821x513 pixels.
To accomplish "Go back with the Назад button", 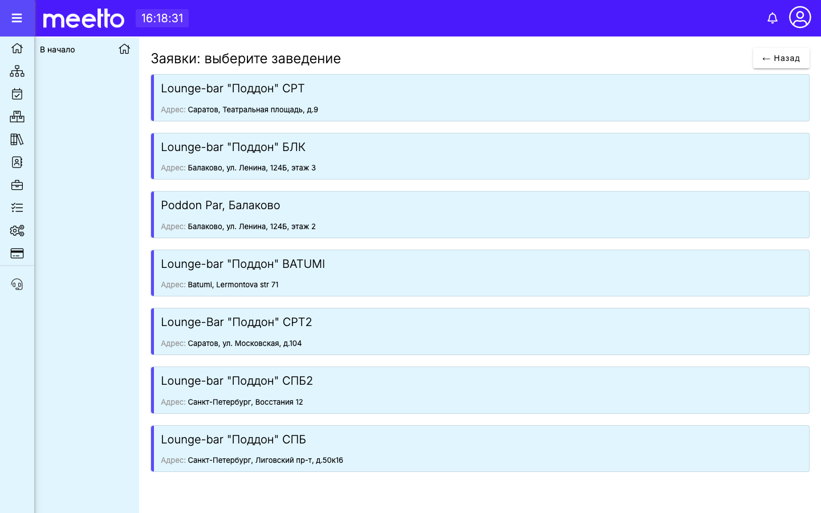I will pos(781,58).
